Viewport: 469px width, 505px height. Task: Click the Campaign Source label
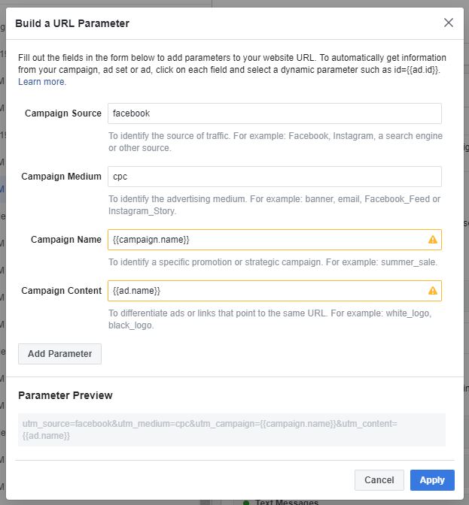pos(63,113)
